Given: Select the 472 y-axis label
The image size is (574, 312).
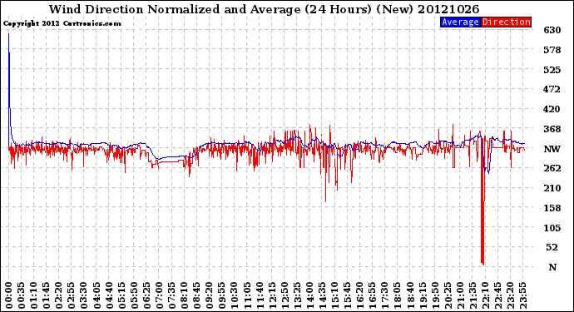Looking at the screenshot, I should tap(552, 89).
